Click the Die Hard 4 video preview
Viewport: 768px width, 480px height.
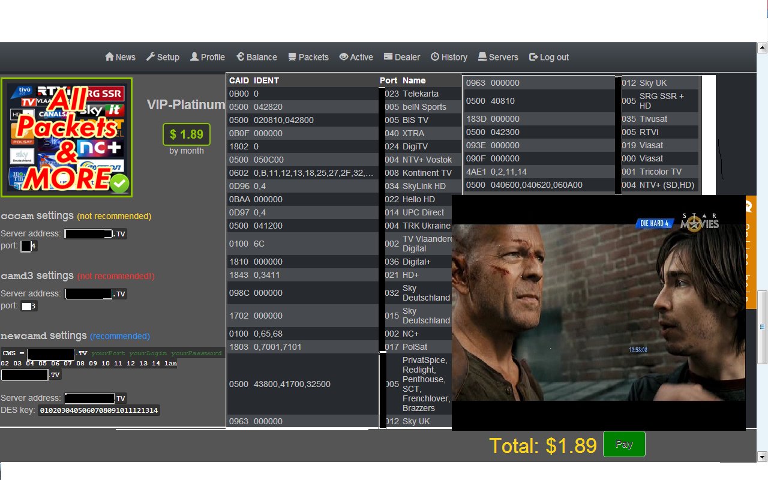[598, 312]
